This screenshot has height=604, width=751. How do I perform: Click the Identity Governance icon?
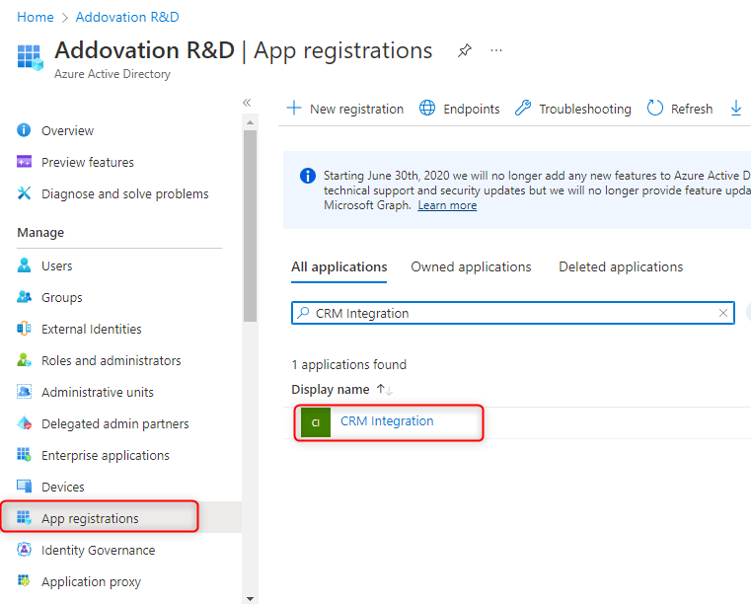click(24, 550)
